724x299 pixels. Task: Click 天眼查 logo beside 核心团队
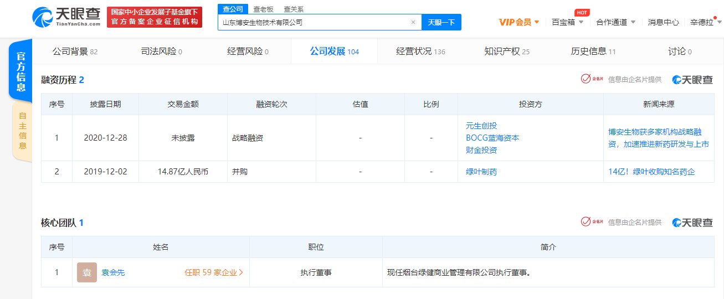[692, 222]
